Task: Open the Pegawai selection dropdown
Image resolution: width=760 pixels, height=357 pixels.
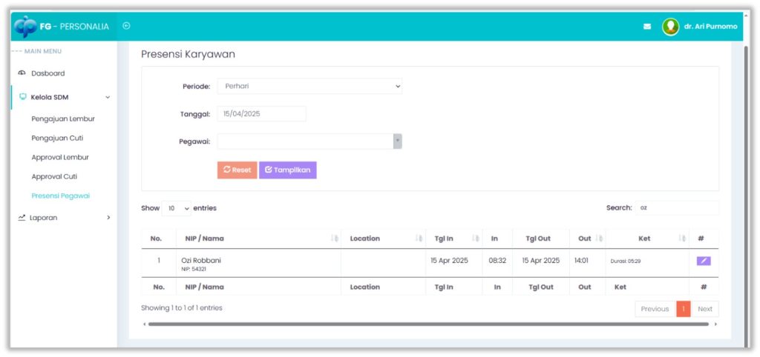Action: [309, 141]
